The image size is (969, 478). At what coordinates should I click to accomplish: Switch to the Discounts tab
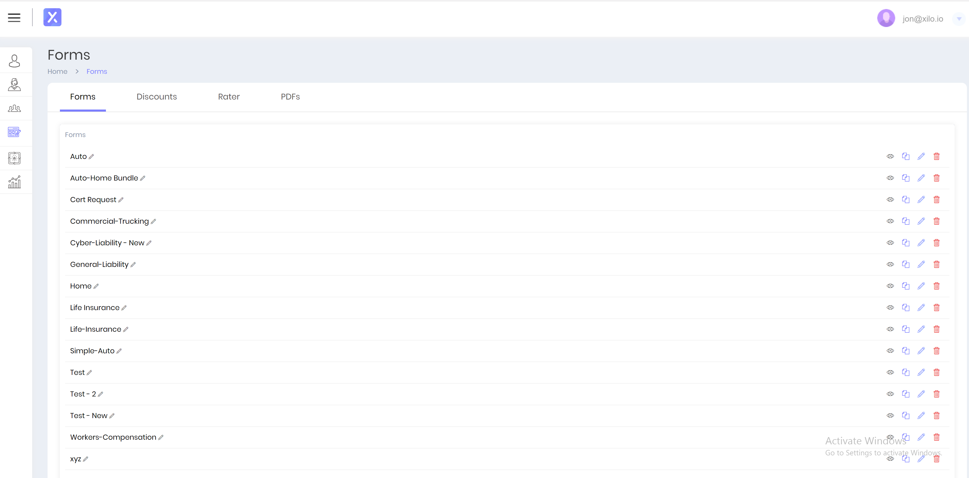(x=157, y=97)
